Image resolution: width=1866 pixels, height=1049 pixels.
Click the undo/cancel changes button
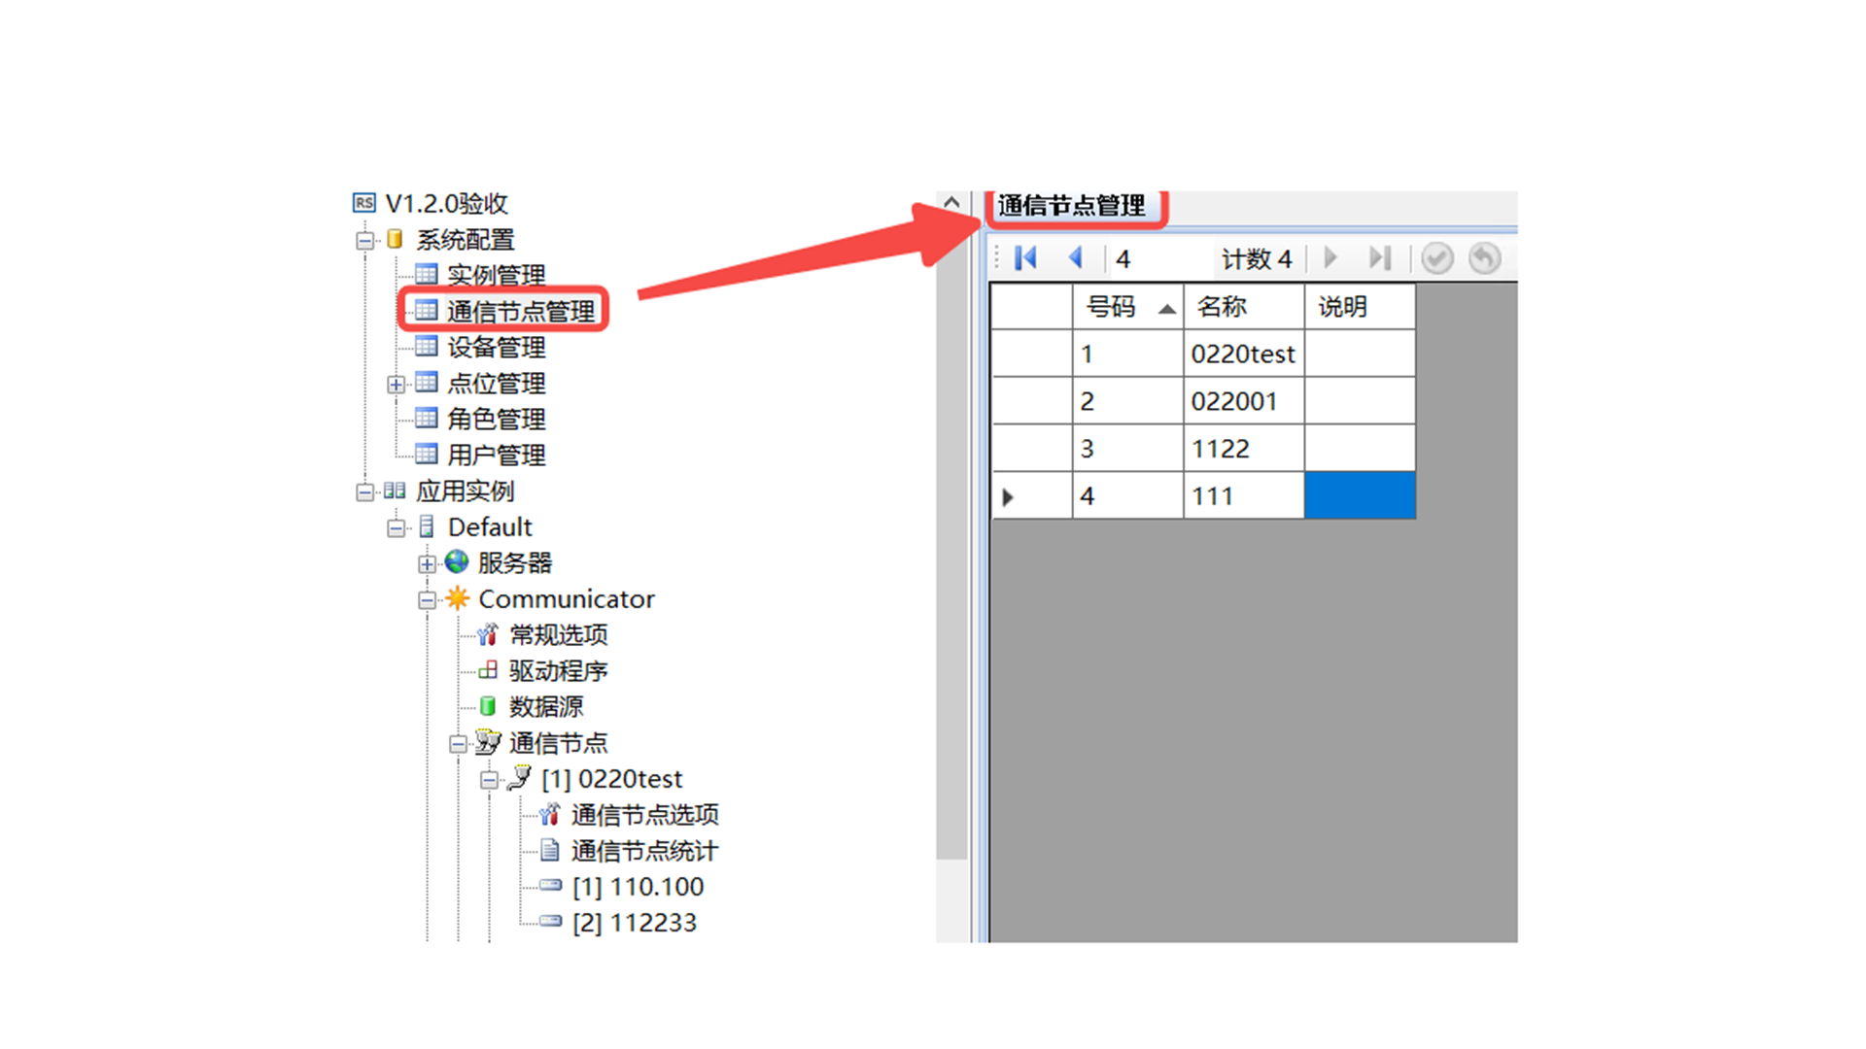tap(1485, 258)
